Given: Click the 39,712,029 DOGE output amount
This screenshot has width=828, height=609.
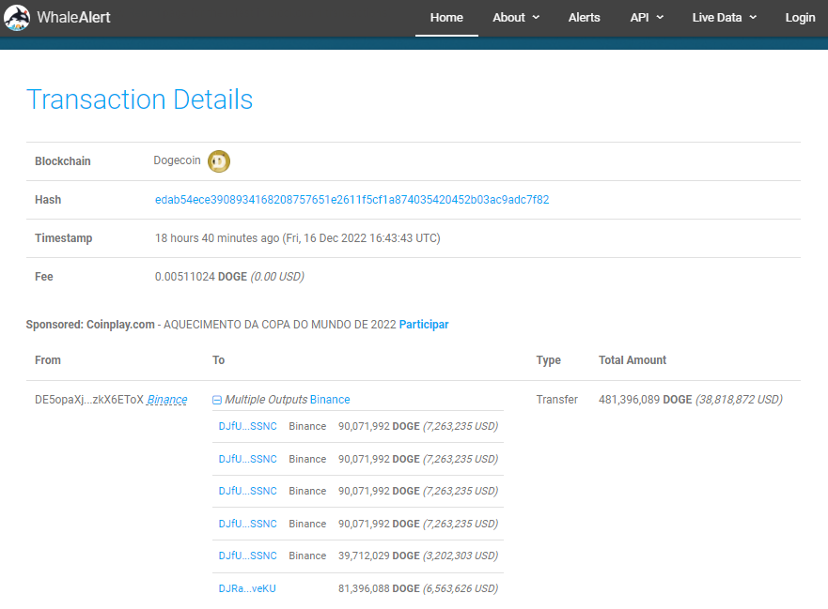Looking at the screenshot, I should pyautogui.click(x=379, y=556).
